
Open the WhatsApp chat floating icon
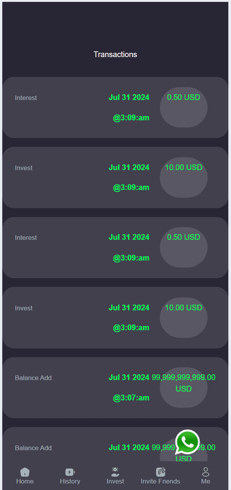pyautogui.click(x=187, y=442)
